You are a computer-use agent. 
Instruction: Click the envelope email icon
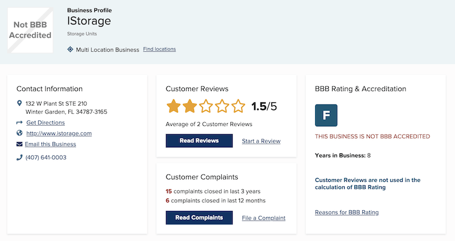pos(19,144)
